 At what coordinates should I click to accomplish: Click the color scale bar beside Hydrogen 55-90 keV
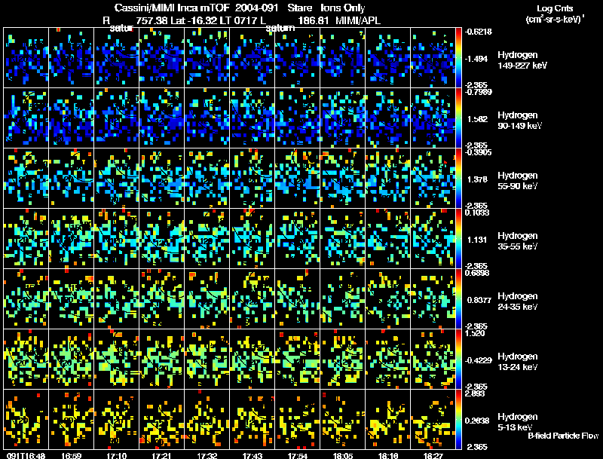(x=458, y=179)
